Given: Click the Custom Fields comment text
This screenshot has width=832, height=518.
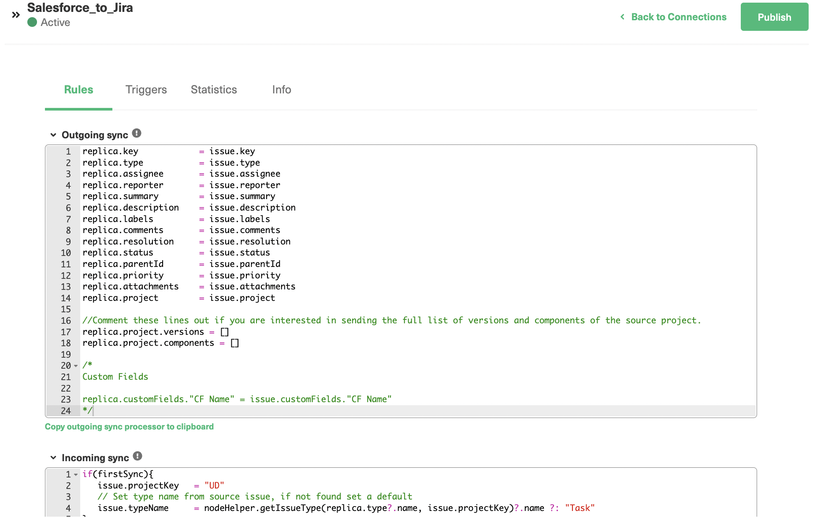Looking at the screenshot, I should point(115,377).
